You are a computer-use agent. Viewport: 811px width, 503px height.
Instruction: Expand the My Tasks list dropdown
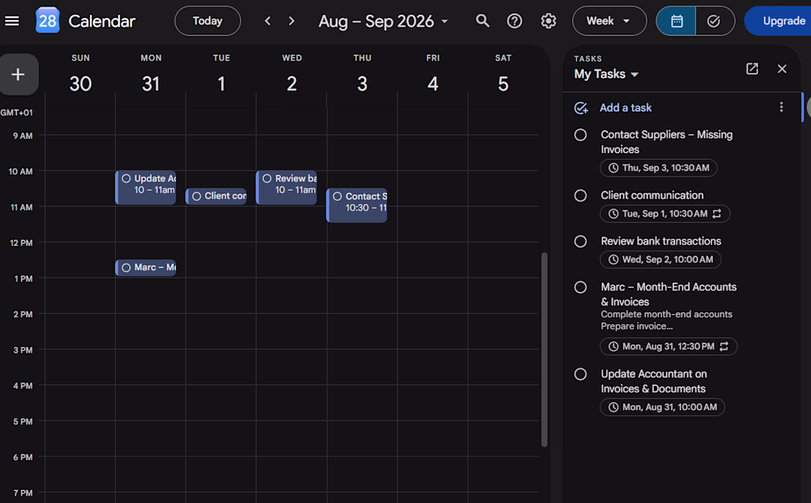606,74
